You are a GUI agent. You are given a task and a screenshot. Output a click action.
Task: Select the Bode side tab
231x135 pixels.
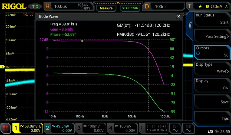190,26
